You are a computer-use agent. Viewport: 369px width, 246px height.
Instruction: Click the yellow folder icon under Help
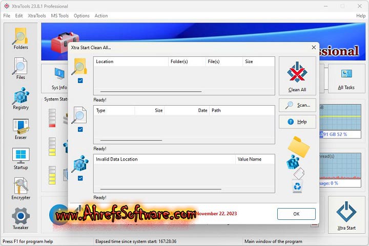[298, 147]
